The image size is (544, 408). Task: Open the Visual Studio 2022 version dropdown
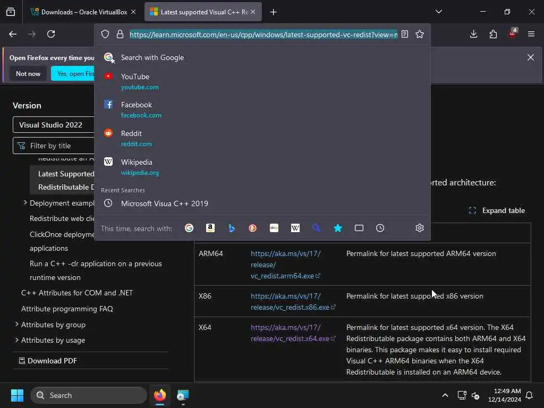click(54, 125)
